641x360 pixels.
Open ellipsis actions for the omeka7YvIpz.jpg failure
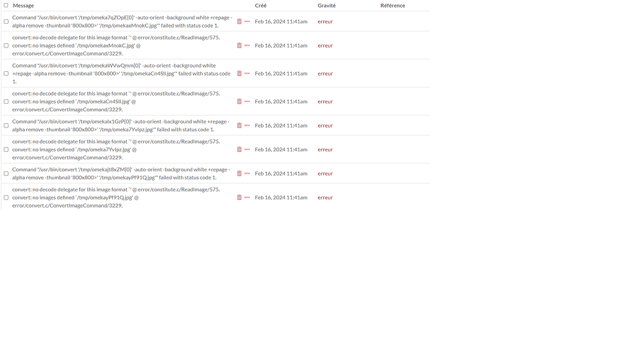tap(246, 125)
